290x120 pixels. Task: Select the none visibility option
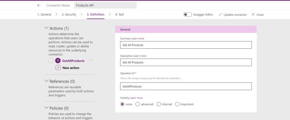pyautogui.click(x=122, y=104)
